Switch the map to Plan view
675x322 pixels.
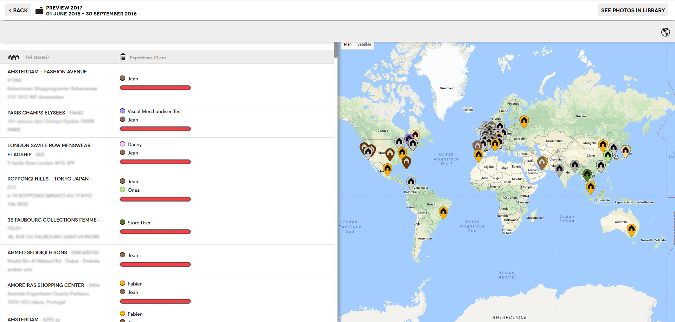(348, 45)
